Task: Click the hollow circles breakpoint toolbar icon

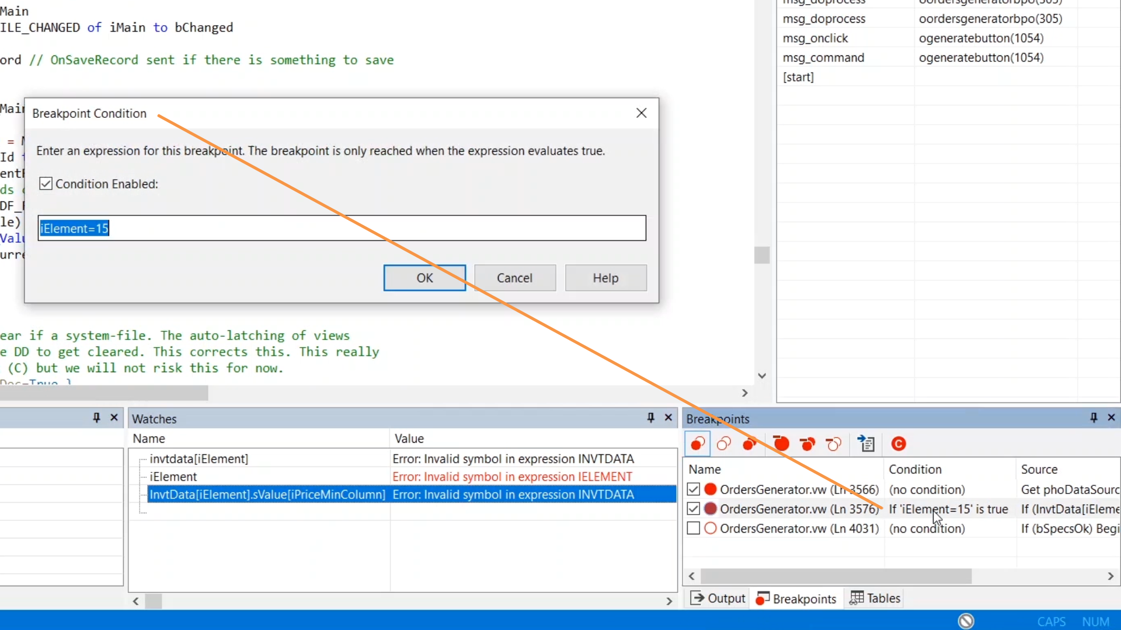Action: point(724,444)
